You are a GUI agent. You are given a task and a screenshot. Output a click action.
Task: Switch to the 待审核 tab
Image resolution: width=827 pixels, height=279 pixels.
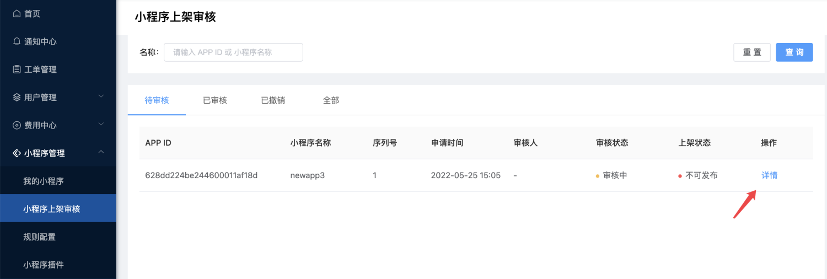pos(157,100)
